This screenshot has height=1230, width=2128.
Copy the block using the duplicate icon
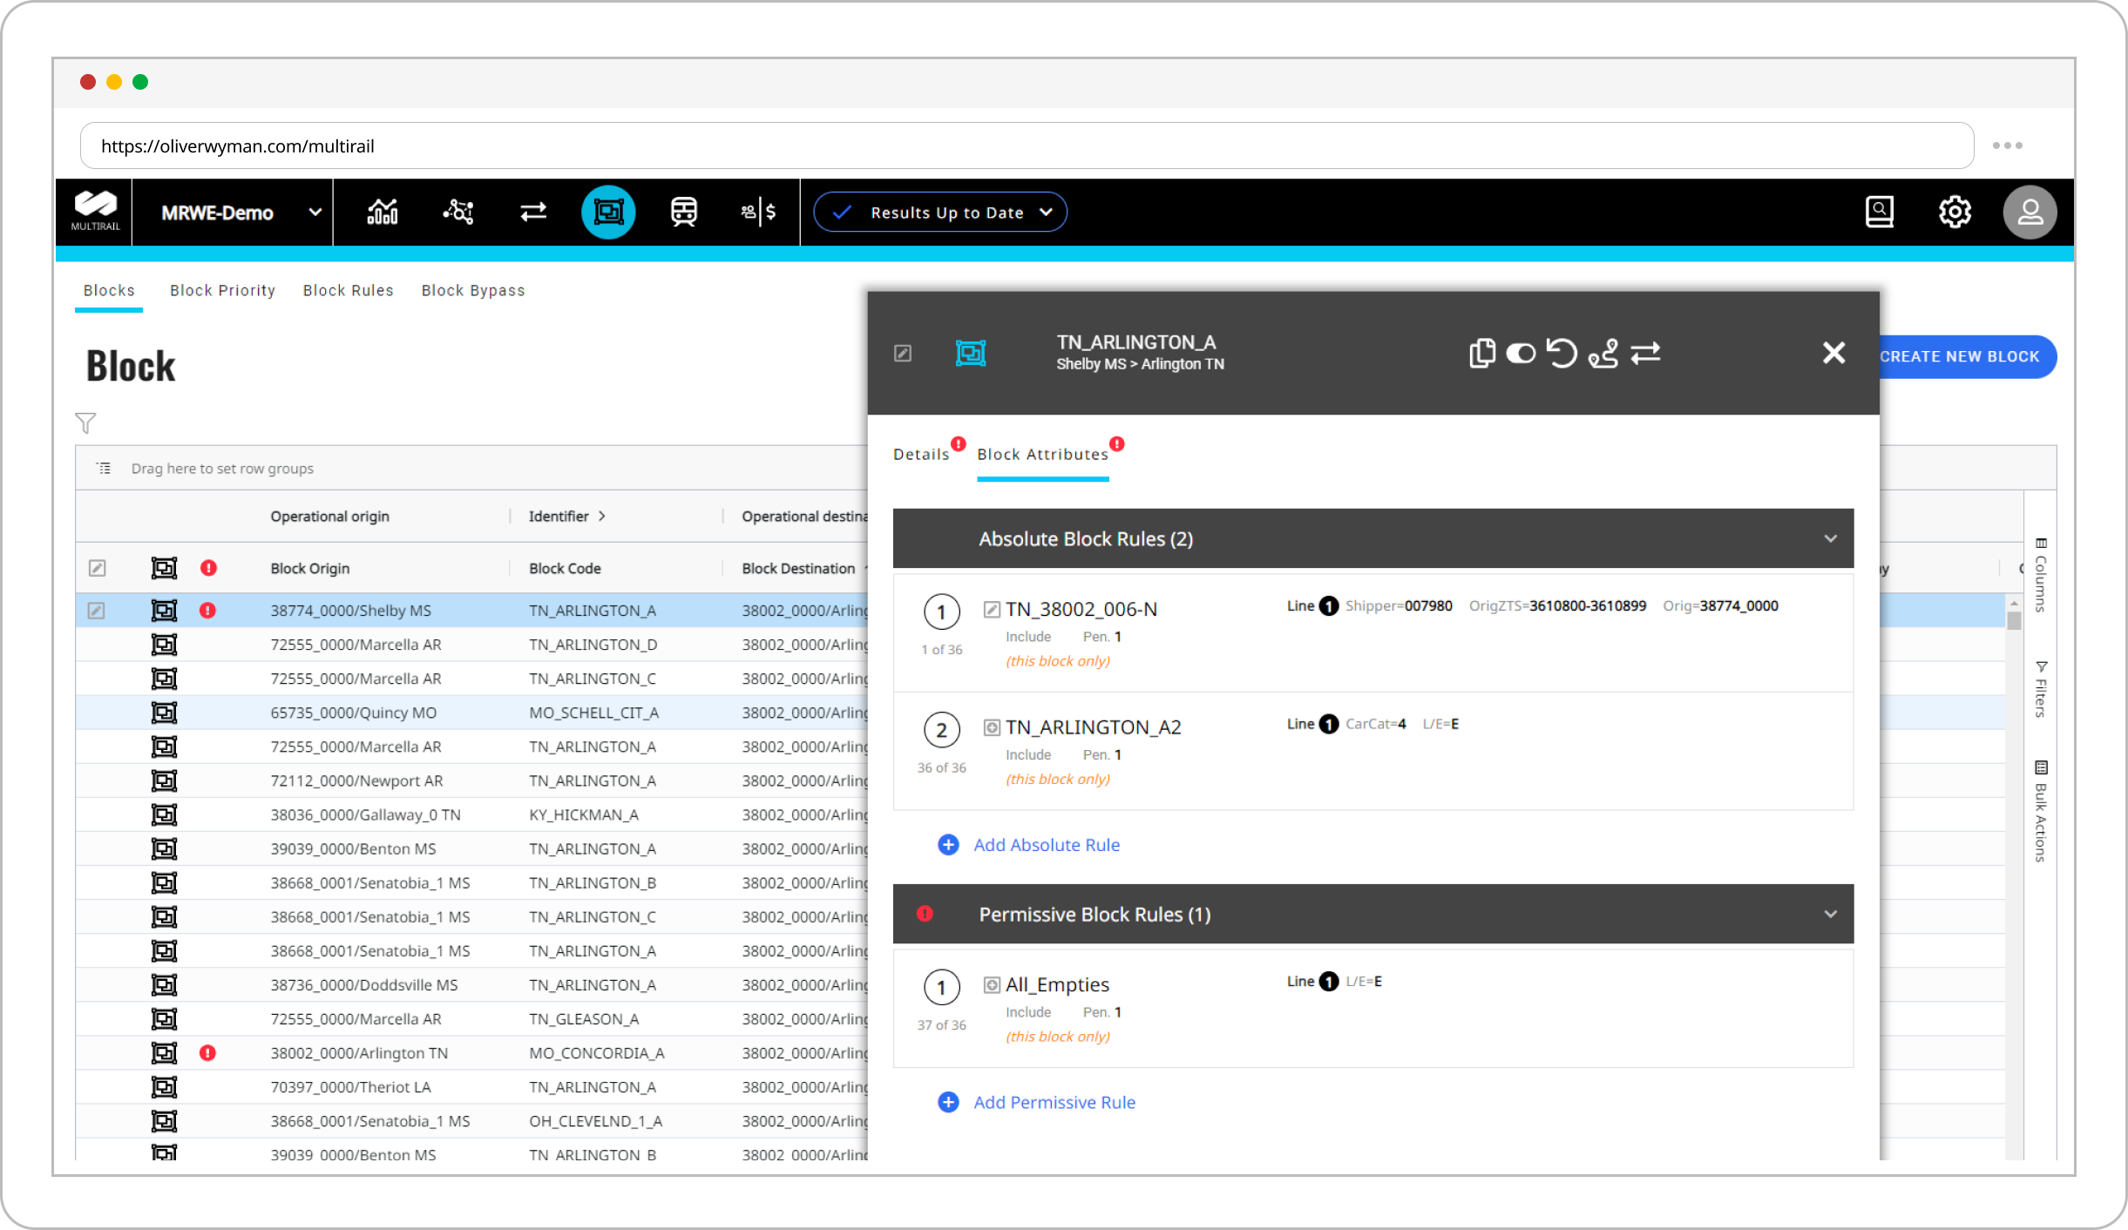(x=1481, y=353)
